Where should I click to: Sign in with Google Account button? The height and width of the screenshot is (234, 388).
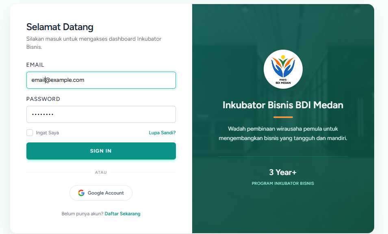[x=101, y=193]
